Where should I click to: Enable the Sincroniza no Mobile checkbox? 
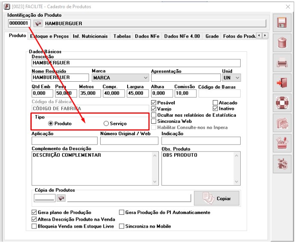[122, 226]
